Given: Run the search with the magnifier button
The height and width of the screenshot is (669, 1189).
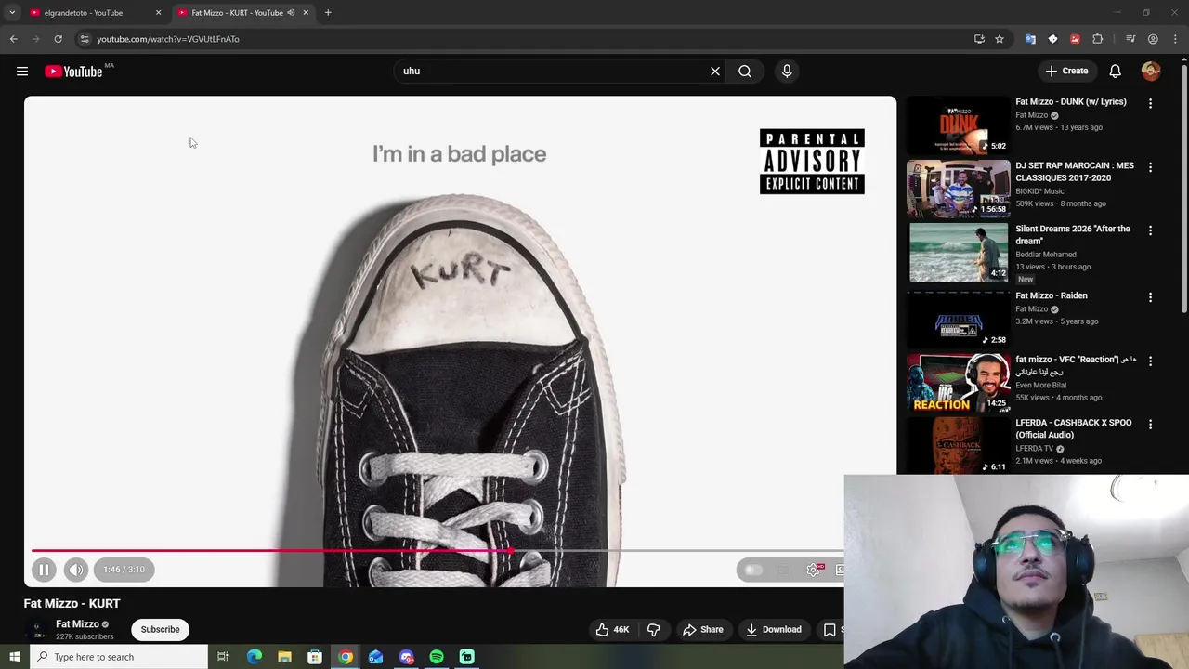Looking at the screenshot, I should pyautogui.click(x=745, y=72).
